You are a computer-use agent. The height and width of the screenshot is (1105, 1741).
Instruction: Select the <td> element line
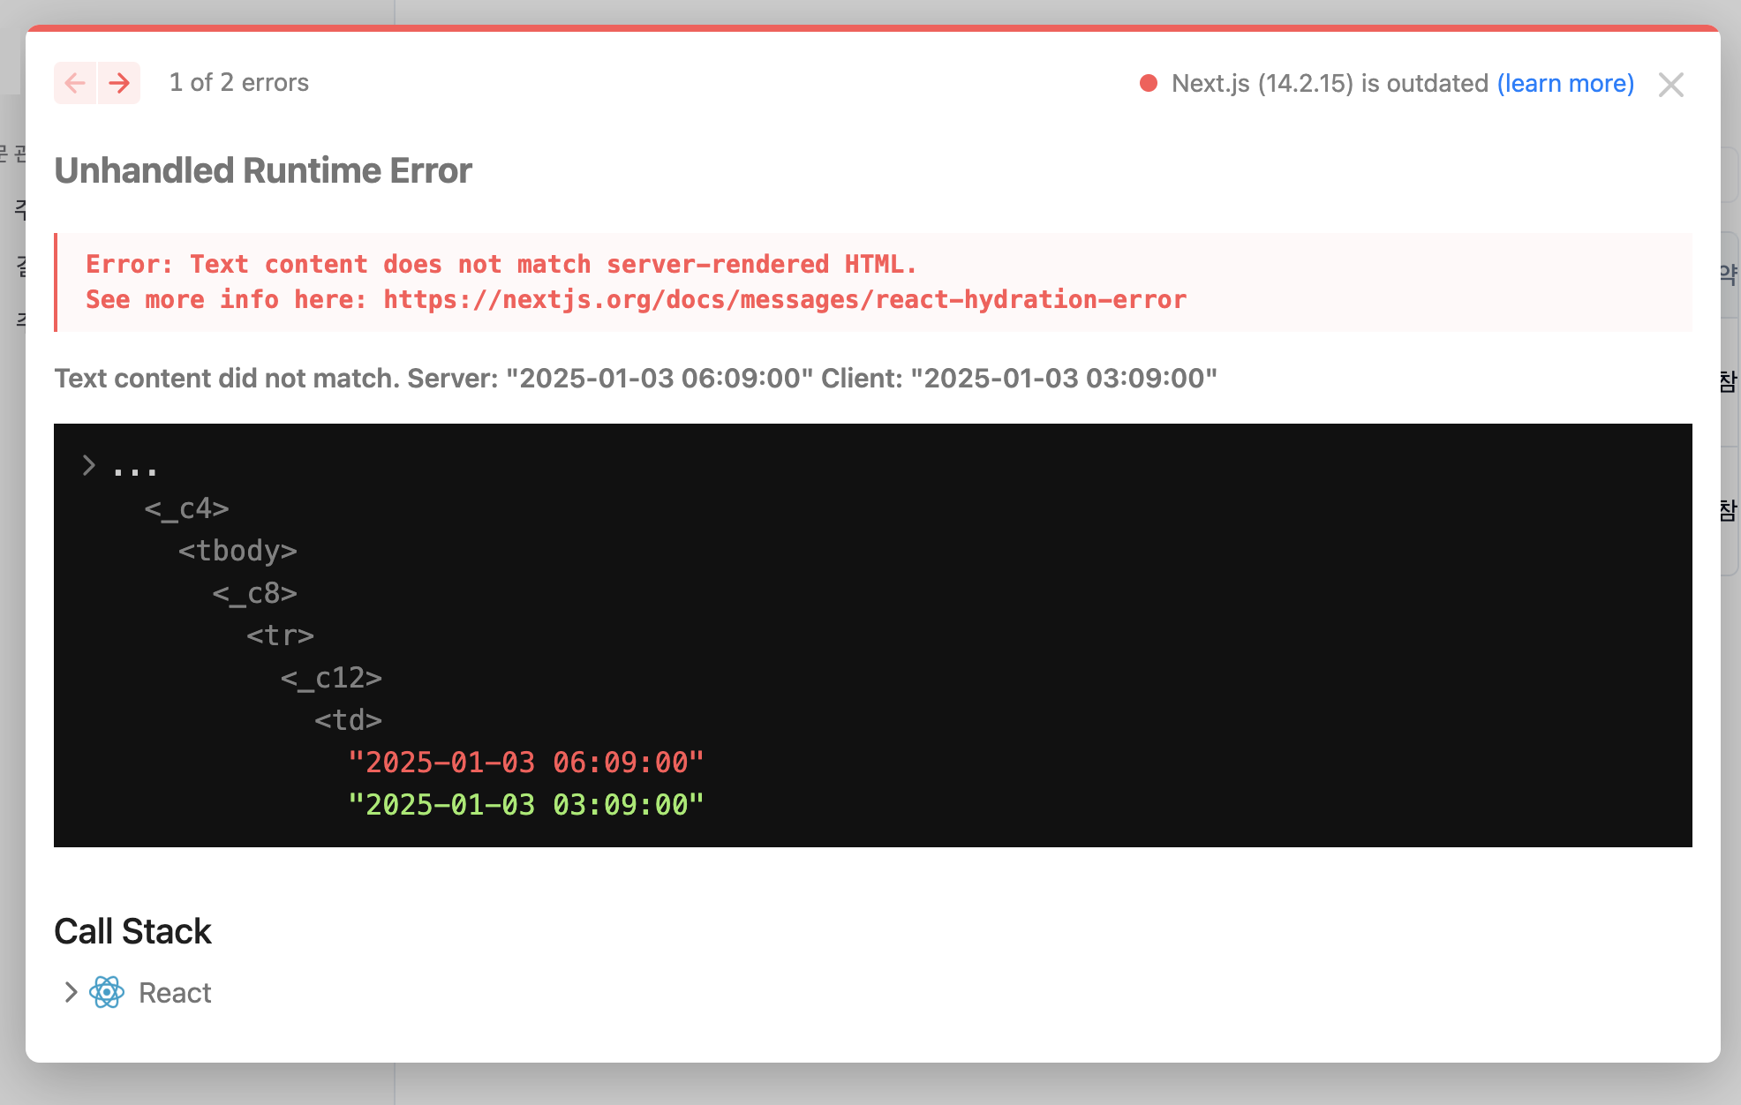click(348, 720)
